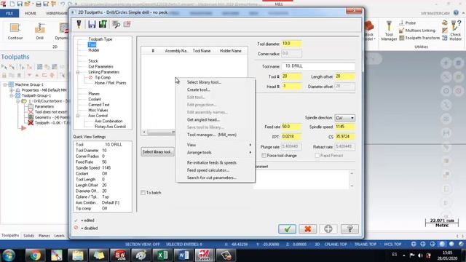Click the green checkmark OK button
The height and width of the screenshot is (262, 466).
point(287,229)
